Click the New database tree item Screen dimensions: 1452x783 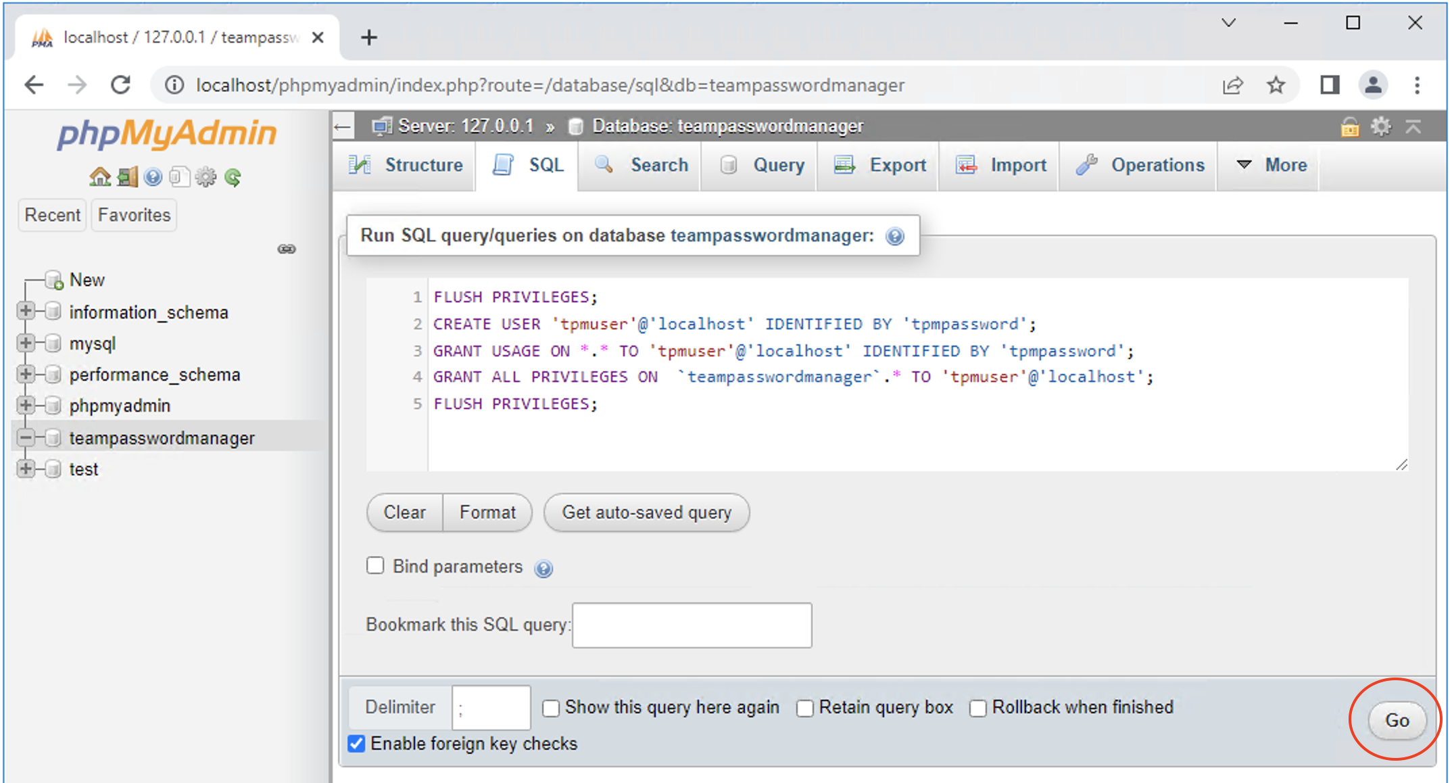click(87, 280)
